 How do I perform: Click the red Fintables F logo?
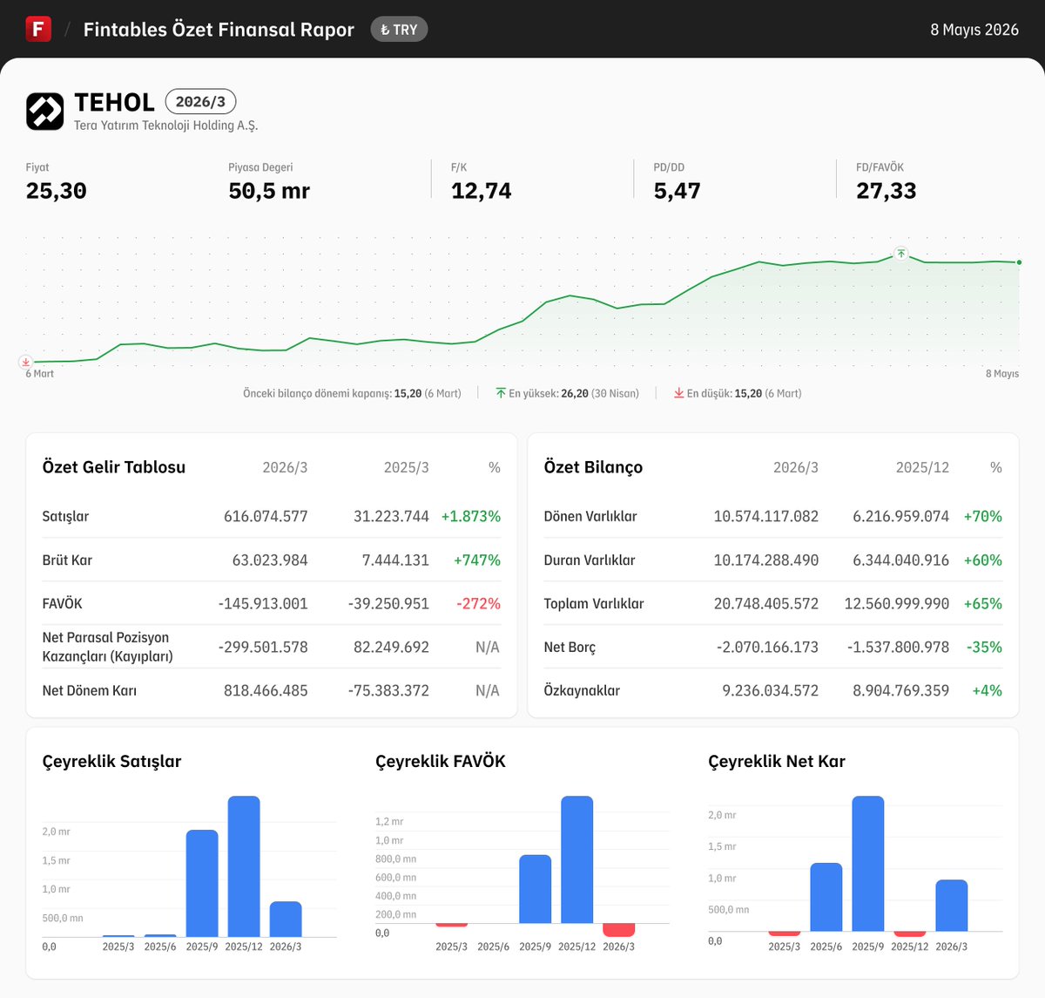pyautogui.click(x=38, y=29)
